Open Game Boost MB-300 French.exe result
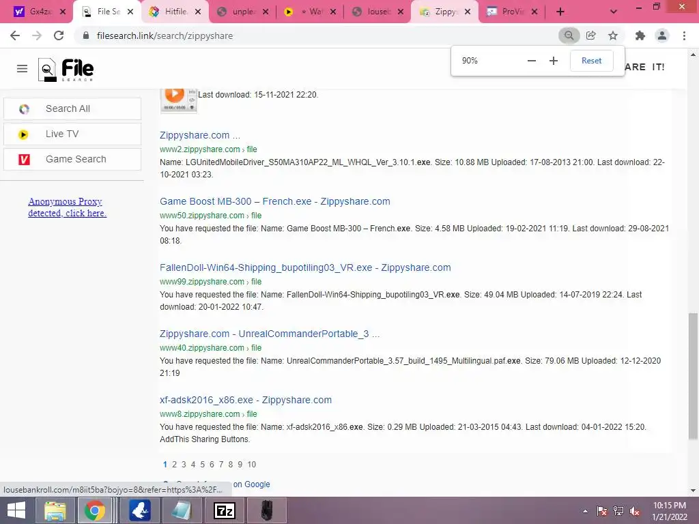 274,201
